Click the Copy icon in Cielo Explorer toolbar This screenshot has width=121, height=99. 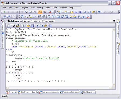coord(41,26)
